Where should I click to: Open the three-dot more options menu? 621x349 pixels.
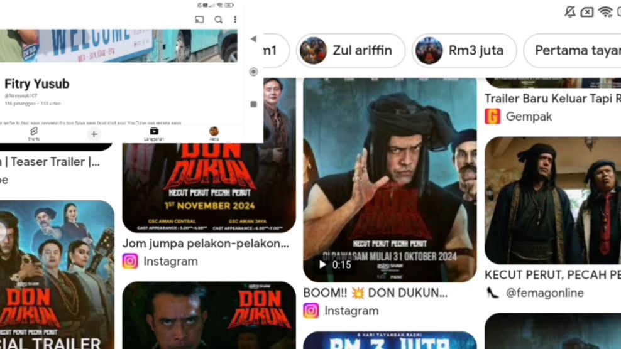point(235,19)
